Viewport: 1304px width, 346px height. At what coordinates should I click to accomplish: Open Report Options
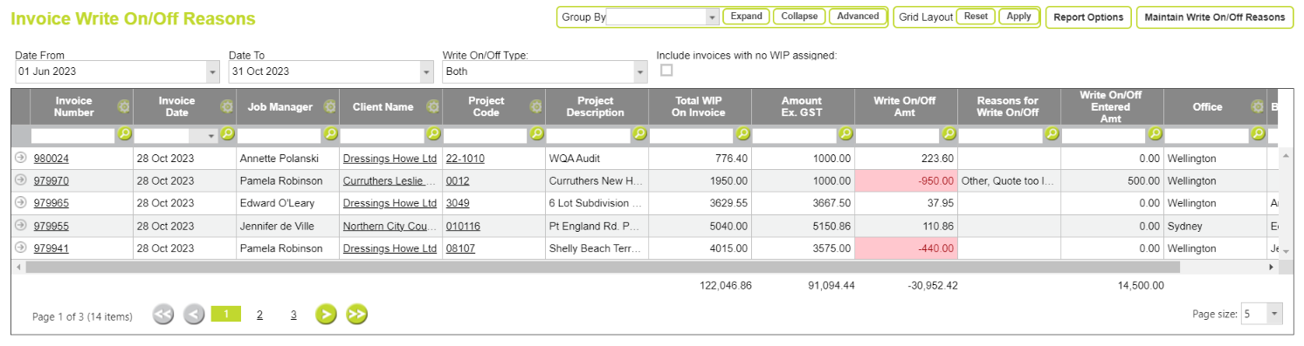[x=1088, y=17]
